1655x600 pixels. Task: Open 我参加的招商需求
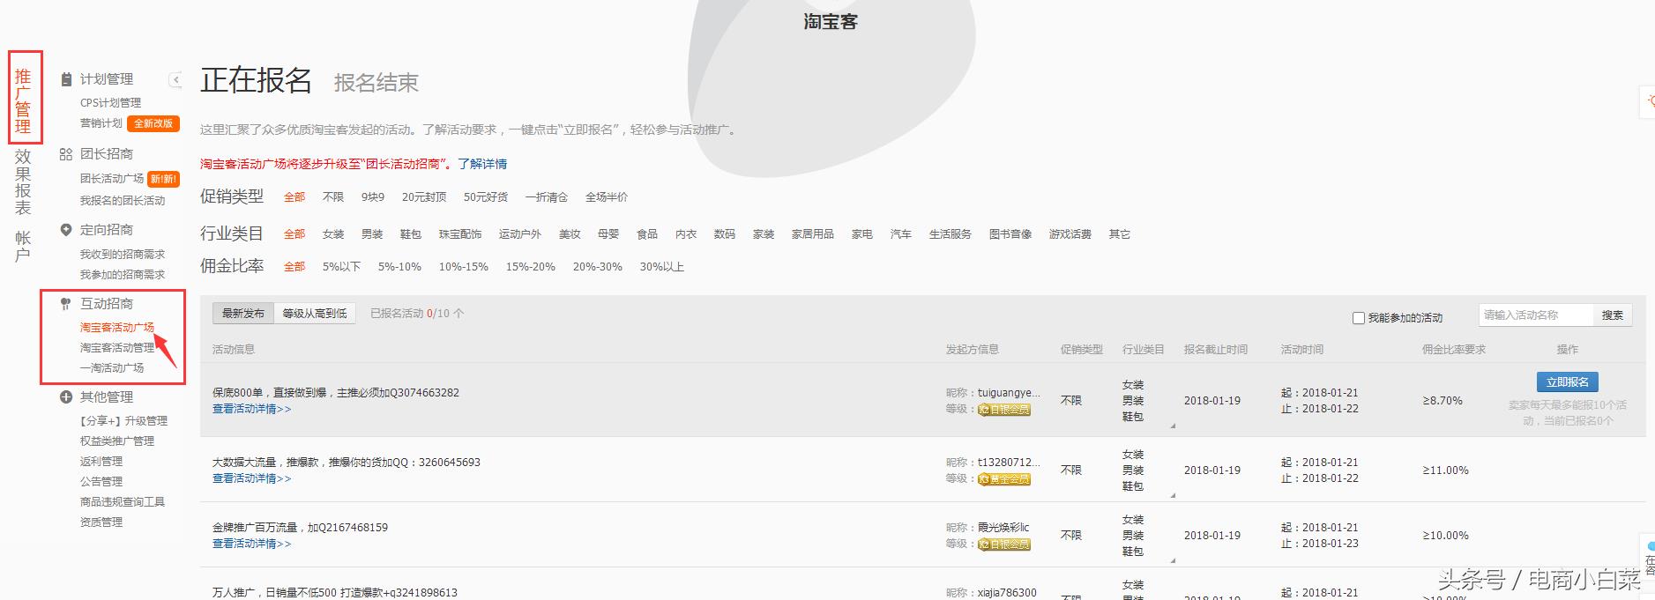(123, 275)
